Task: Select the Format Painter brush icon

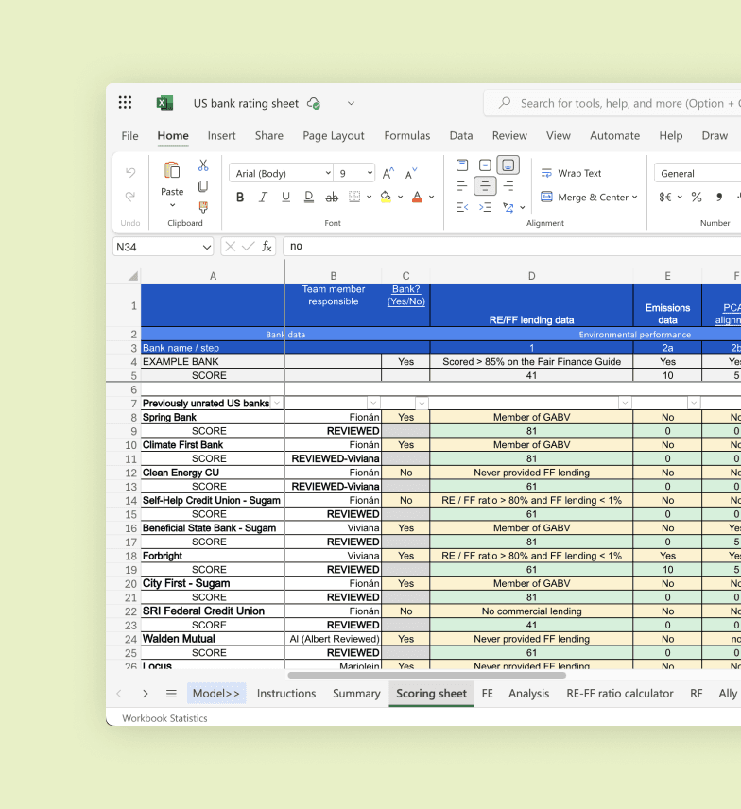Action: [x=203, y=207]
